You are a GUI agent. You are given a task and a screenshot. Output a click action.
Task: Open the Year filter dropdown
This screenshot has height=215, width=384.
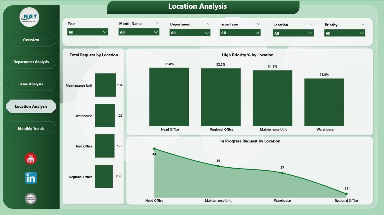[104, 31]
